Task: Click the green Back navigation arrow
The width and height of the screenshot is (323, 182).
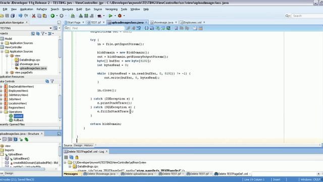Action: [52, 16]
